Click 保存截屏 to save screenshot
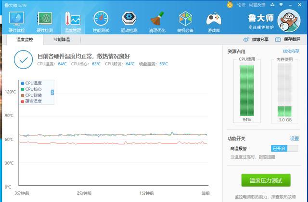This screenshot has width=308, height=202. pos(292,39)
